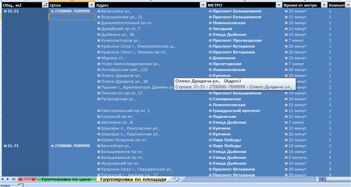Switch to the База sheet tab
Screen dimensions: 351x187
tap(27, 179)
